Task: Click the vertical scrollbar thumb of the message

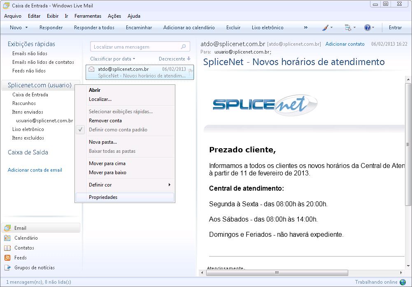Action: coord(408,144)
